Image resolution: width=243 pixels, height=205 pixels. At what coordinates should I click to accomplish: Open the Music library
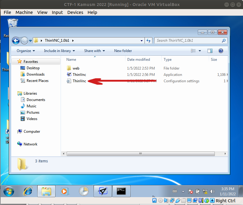coord(32,106)
